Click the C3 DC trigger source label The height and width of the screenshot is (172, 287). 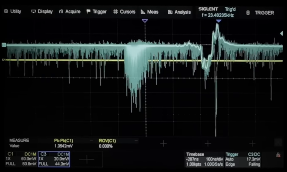click(254, 154)
